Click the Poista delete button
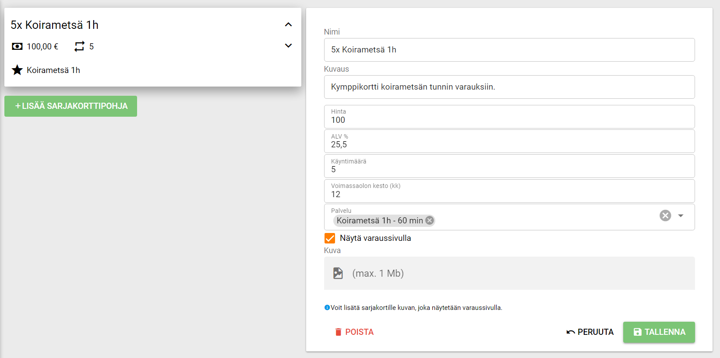The width and height of the screenshot is (720, 358). click(x=354, y=332)
